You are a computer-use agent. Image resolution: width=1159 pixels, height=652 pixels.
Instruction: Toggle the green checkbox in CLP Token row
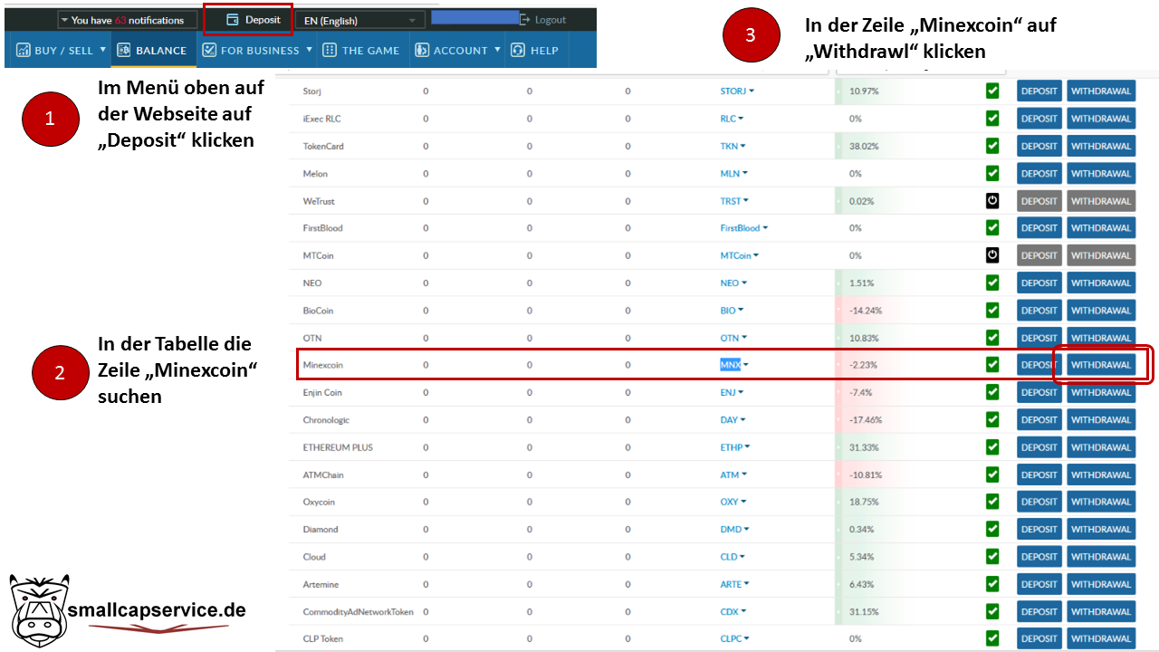pos(992,638)
